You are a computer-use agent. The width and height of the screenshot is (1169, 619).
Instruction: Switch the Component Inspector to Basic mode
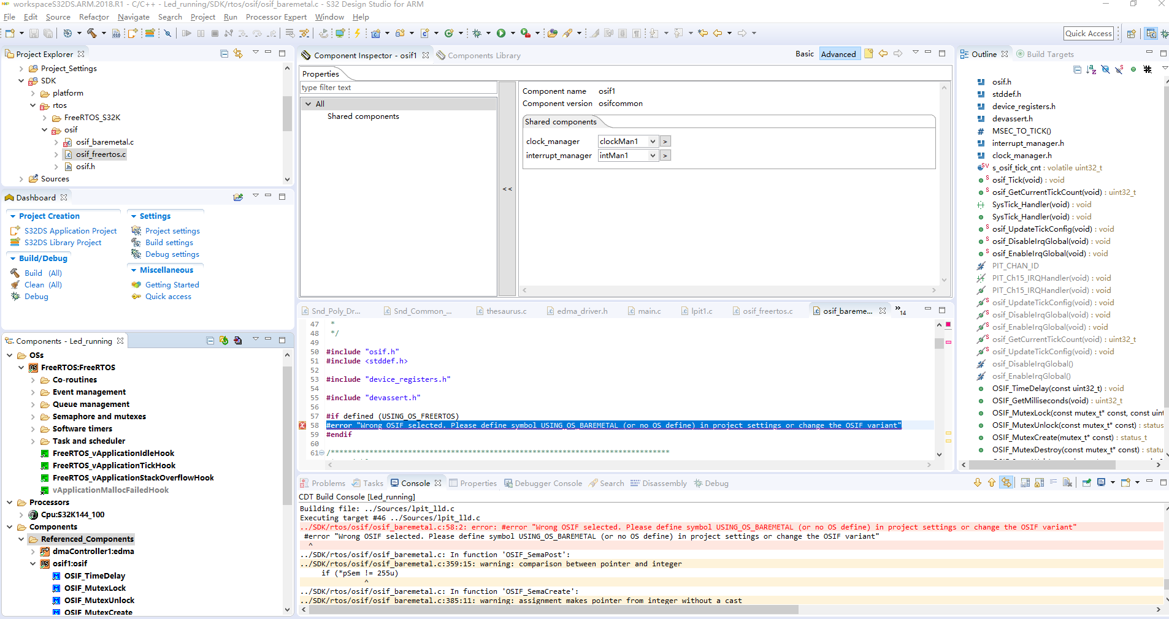(804, 54)
